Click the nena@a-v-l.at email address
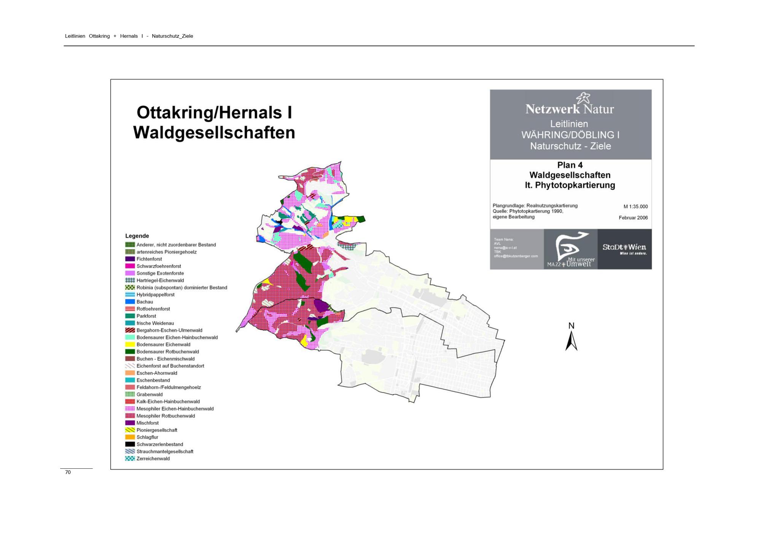The width and height of the screenshot is (761, 538). click(x=505, y=248)
